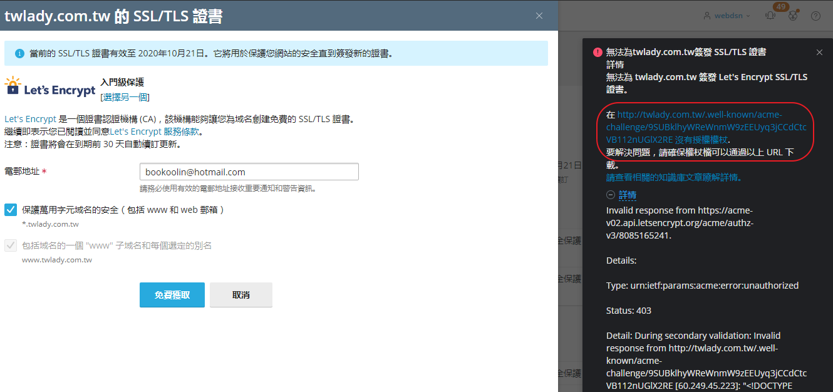Click the www subdomain inclusion checkbox
Viewport: 833px width, 392px height.
[11, 245]
